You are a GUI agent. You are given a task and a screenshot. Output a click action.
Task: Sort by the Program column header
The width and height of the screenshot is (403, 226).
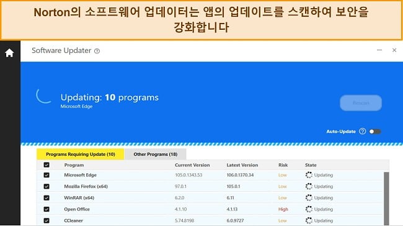point(74,165)
